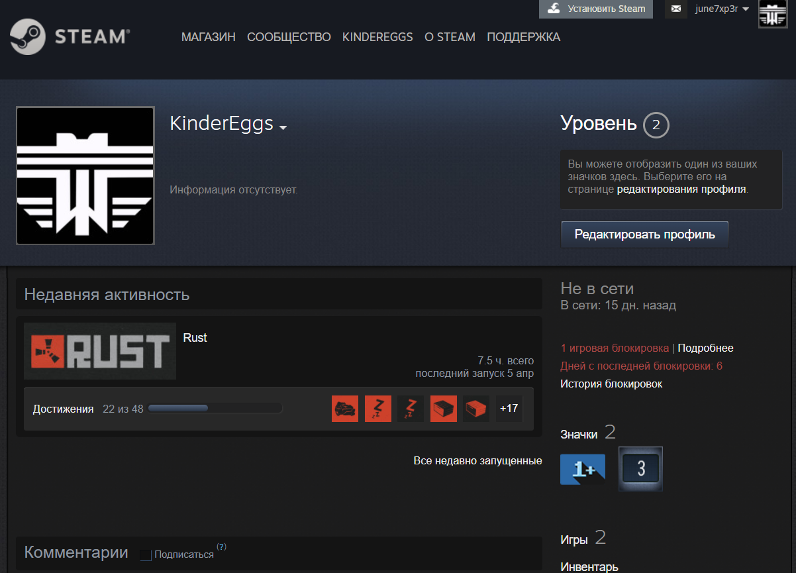Image resolution: width=796 pixels, height=573 pixels.
Task: Click the badge showing number 3
Action: pyautogui.click(x=640, y=469)
